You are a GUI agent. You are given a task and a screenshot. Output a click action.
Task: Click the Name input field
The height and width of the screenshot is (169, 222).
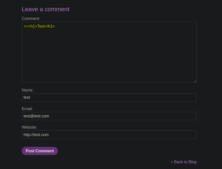click(109, 97)
